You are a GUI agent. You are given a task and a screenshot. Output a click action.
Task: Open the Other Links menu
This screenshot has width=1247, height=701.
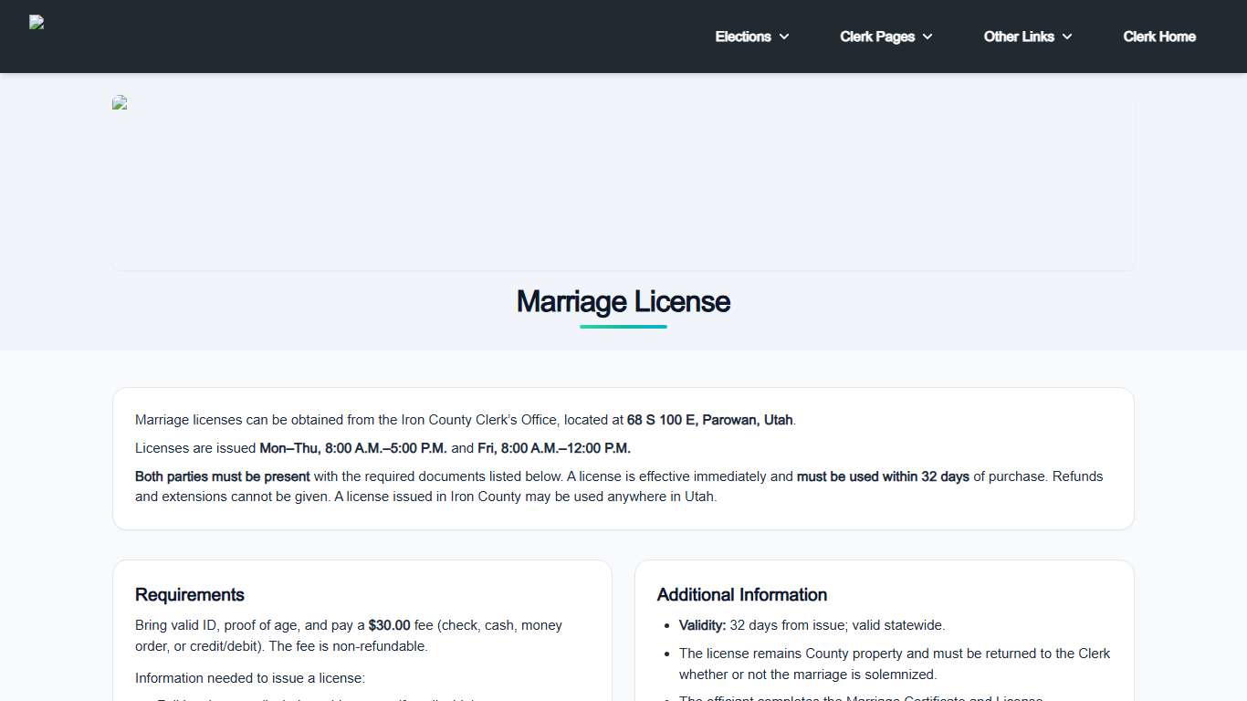point(1018,37)
